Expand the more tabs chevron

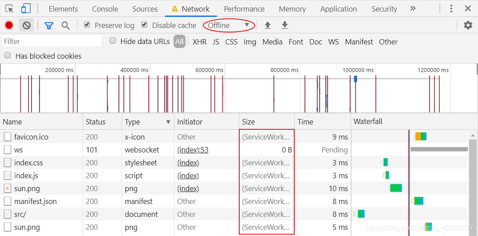click(x=413, y=8)
